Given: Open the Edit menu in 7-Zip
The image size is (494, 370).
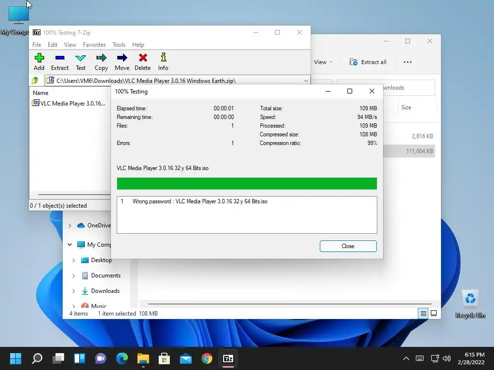Looking at the screenshot, I should [x=52, y=45].
